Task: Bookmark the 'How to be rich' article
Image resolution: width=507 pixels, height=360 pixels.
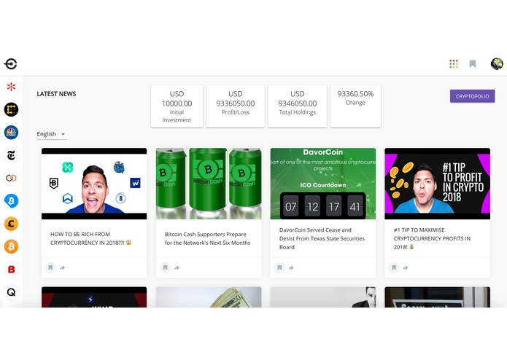Action: [x=50, y=267]
